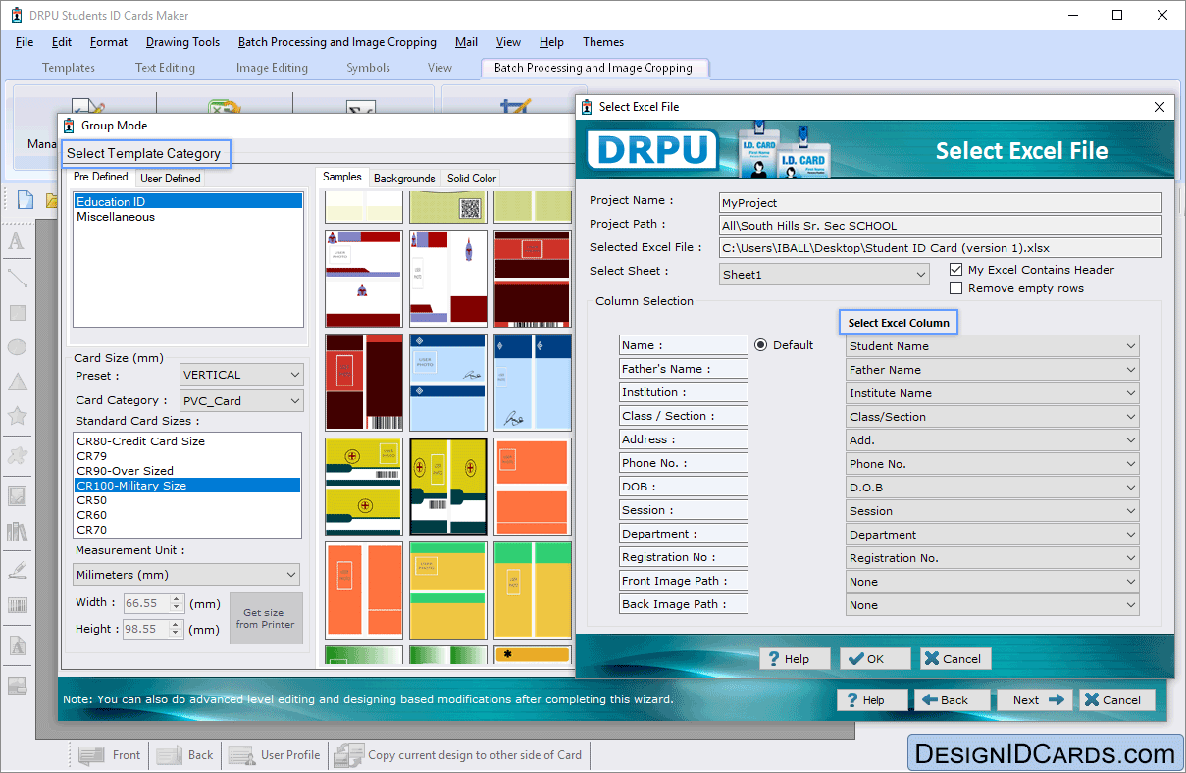This screenshot has width=1186, height=773.
Task: Open the Phone No. column dropdown
Action: (x=992, y=464)
